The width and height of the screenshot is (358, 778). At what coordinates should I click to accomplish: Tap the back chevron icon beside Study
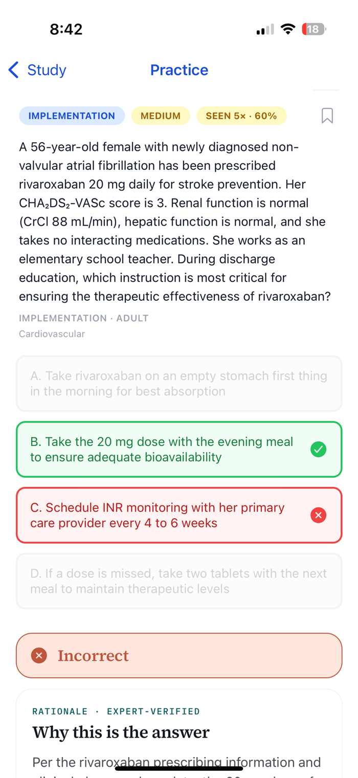(14, 70)
